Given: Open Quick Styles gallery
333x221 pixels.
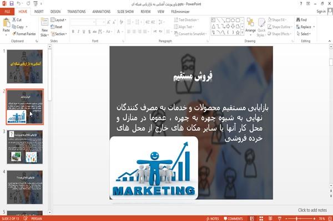Looking at the screenshot, I should (x=261, y=28).
